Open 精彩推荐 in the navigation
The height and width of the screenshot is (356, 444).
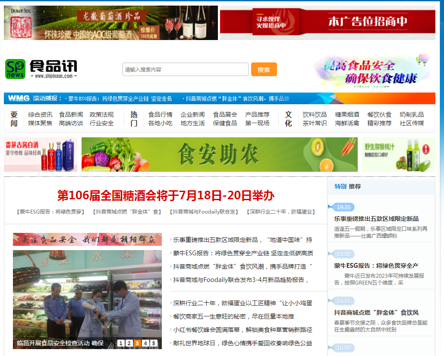379,123
